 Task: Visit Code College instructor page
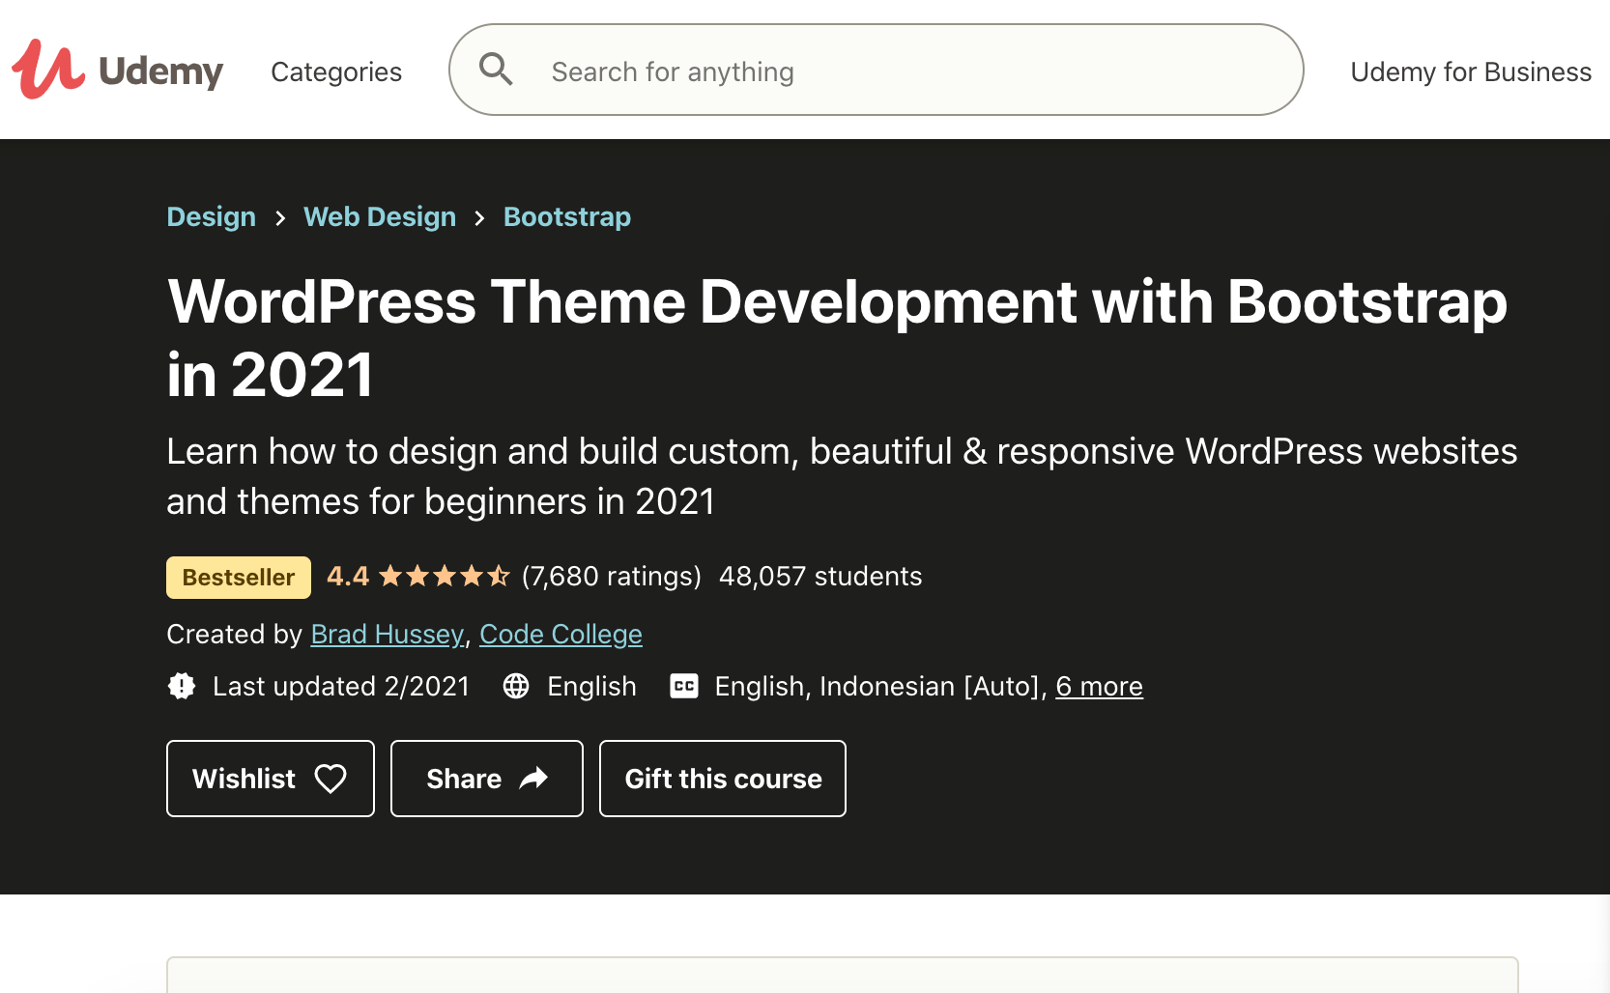561,634
